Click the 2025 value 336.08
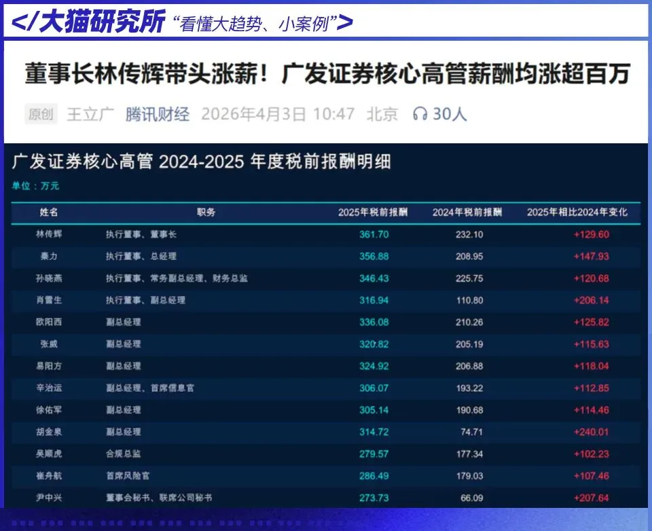This screenshot has height=531, width=652. (x=374, y=323)
